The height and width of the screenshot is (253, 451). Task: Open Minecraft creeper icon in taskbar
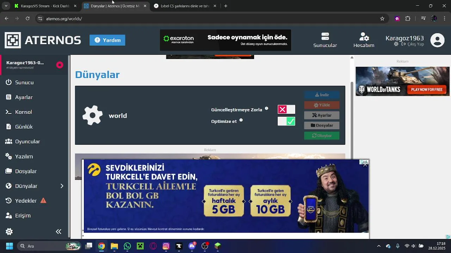click(140, 246)
